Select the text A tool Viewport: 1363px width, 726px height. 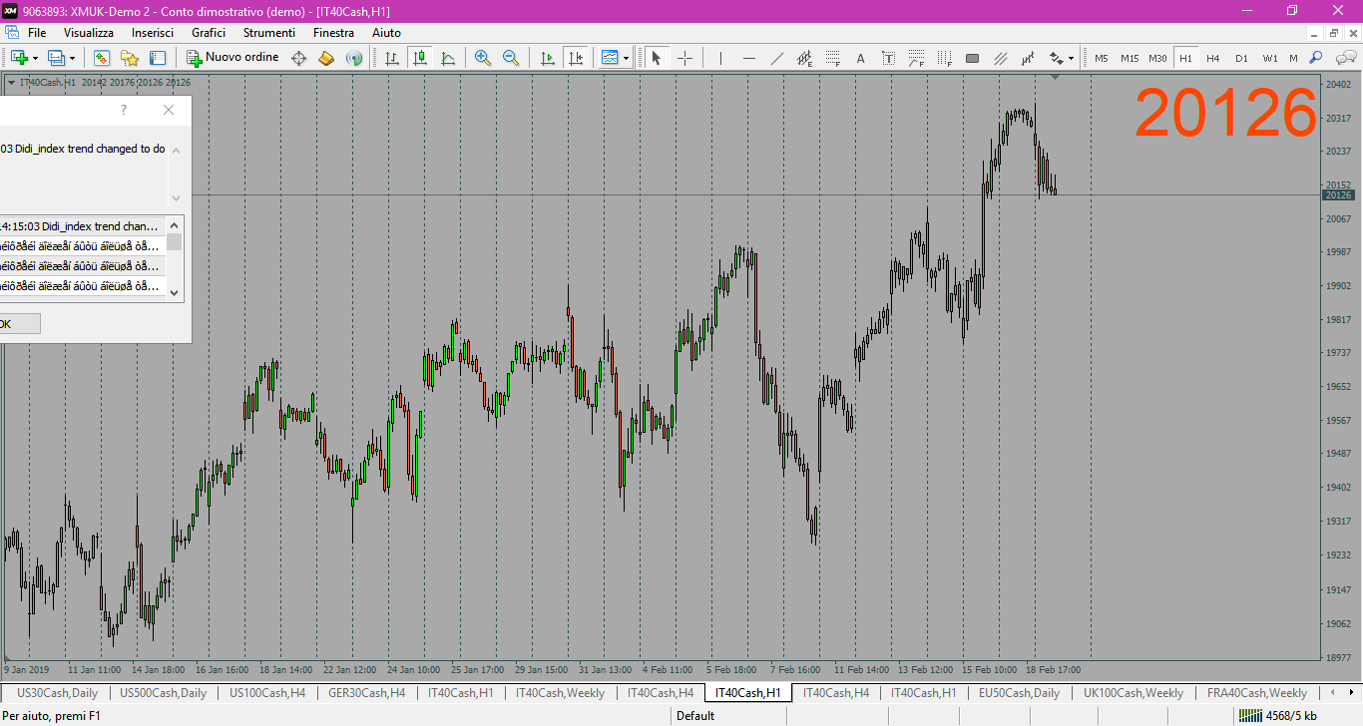[860, 58]
